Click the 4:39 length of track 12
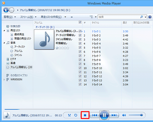This screenshot has height=122, width=153. 125,76
